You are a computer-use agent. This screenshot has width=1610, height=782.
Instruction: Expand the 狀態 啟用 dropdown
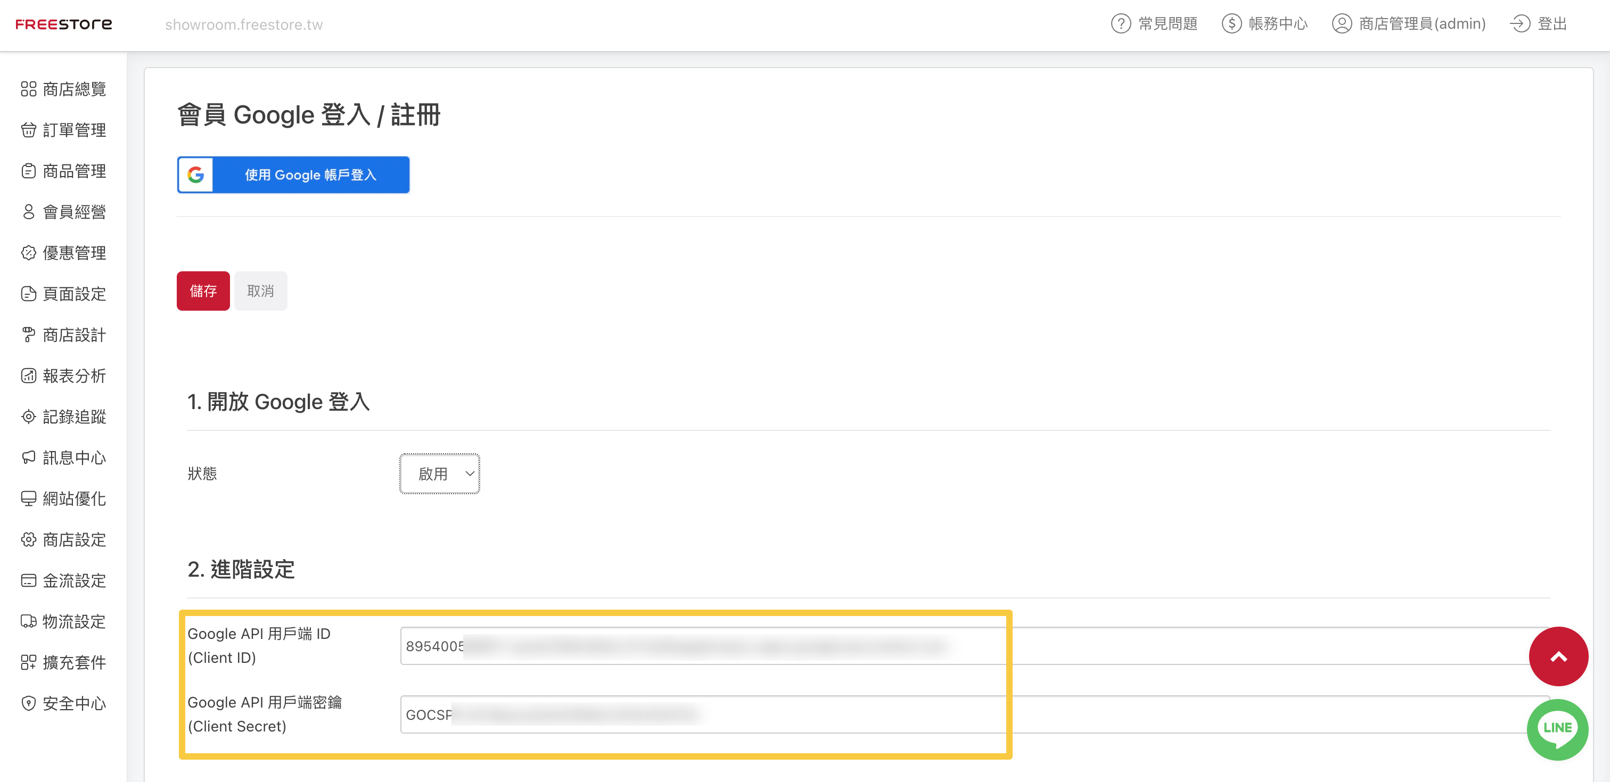[x=439, y=473]
